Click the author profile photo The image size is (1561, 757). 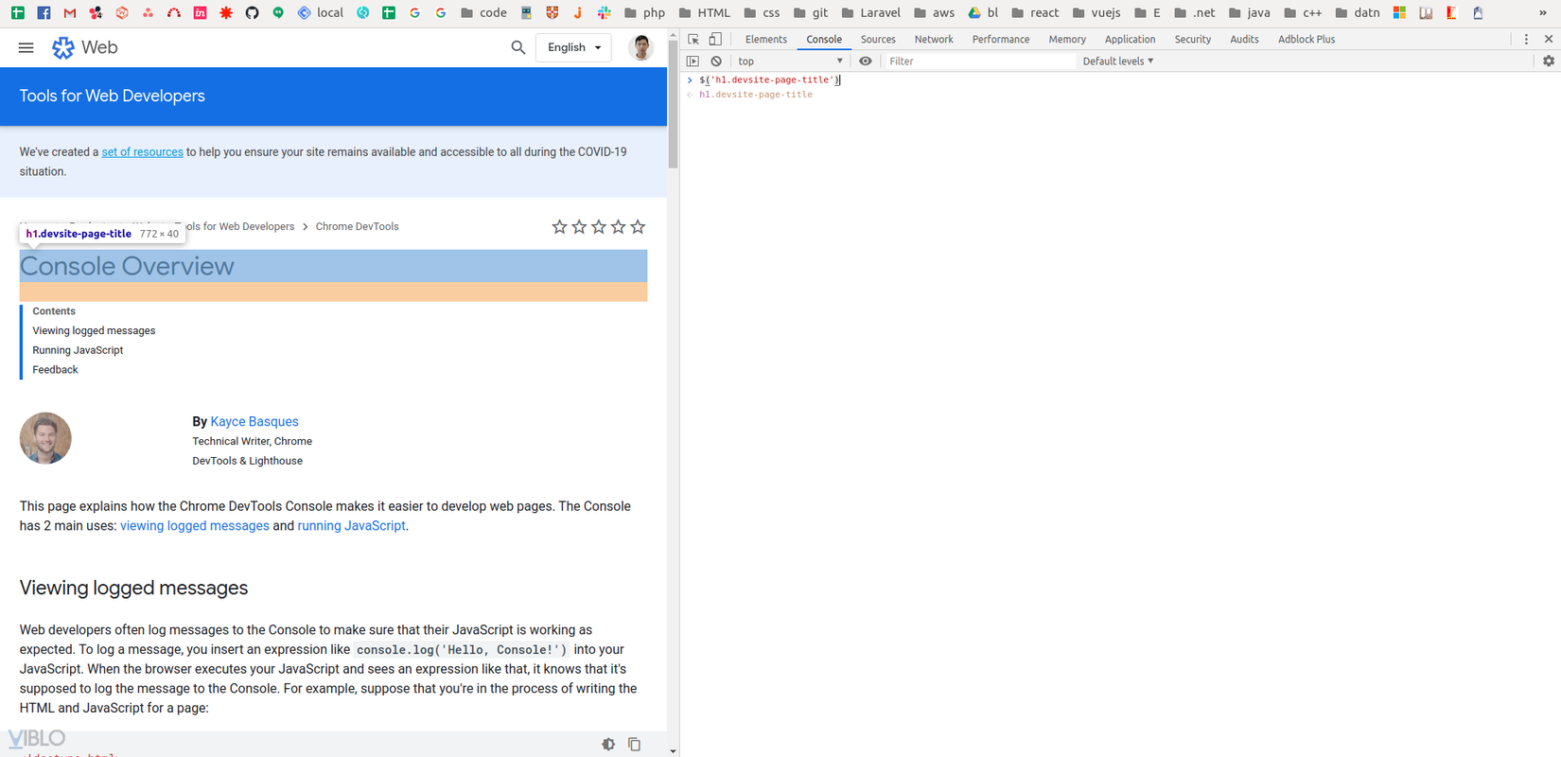pos(45,438)
